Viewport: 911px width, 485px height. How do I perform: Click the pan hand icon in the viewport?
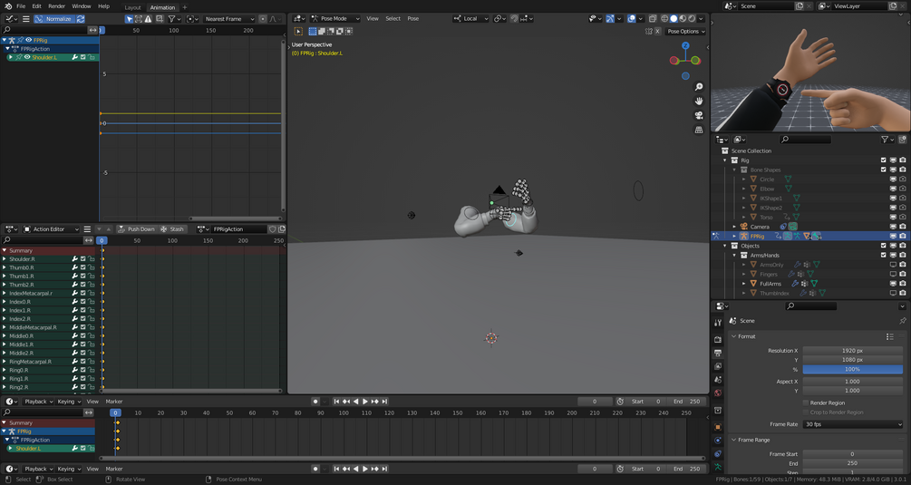[699, 101]
